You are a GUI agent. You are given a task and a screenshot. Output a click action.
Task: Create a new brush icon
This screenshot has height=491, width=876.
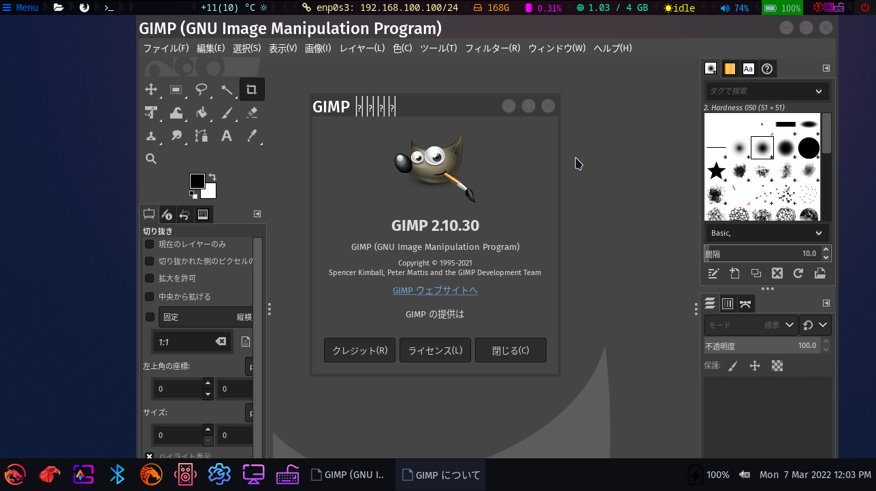734,273
